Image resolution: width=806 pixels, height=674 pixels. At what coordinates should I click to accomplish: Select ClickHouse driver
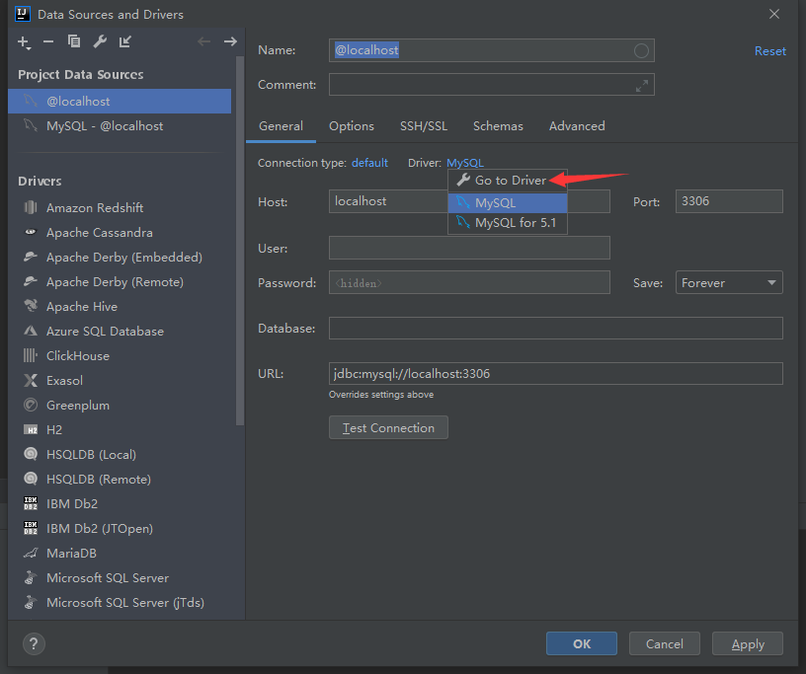tap(120, 355)
